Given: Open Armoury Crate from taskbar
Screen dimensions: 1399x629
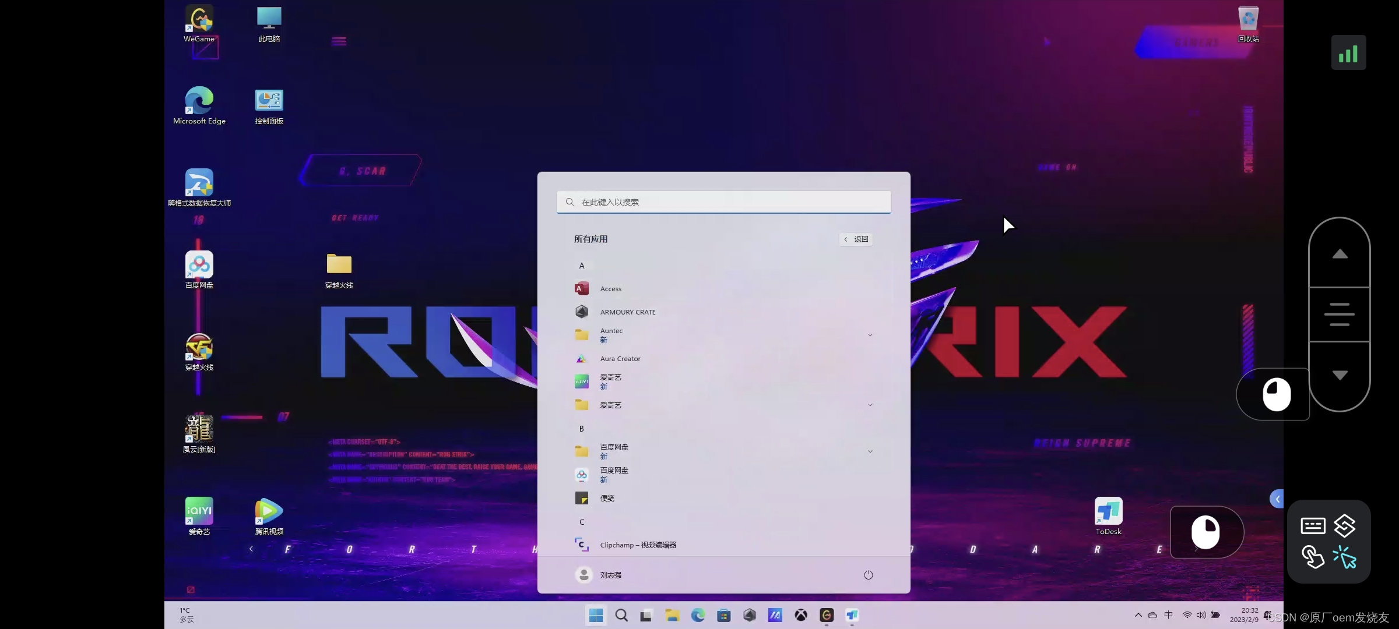Looking at the screenshot, I should point(750,615).
